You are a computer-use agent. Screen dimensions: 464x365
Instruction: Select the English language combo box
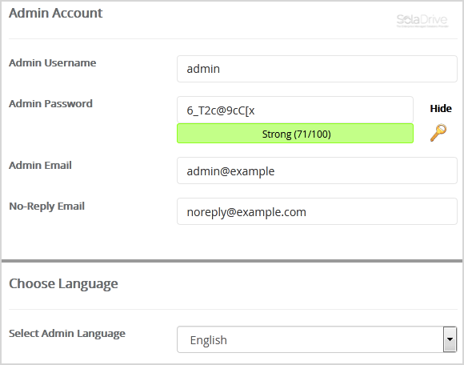point(317,339)
